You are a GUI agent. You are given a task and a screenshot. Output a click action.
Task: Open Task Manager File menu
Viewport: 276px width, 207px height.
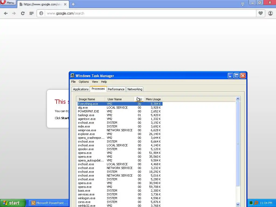tap(73, 82)
